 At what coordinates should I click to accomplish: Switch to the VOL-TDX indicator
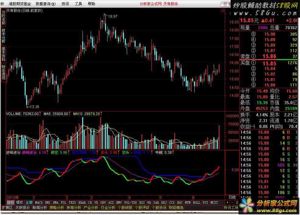point(130,203)
